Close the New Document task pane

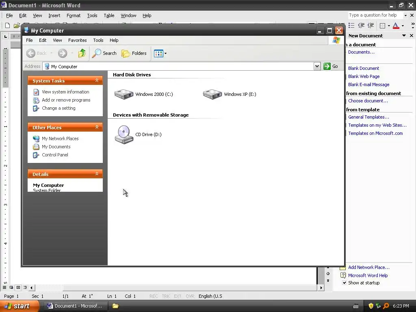click(x=412, y=36)
